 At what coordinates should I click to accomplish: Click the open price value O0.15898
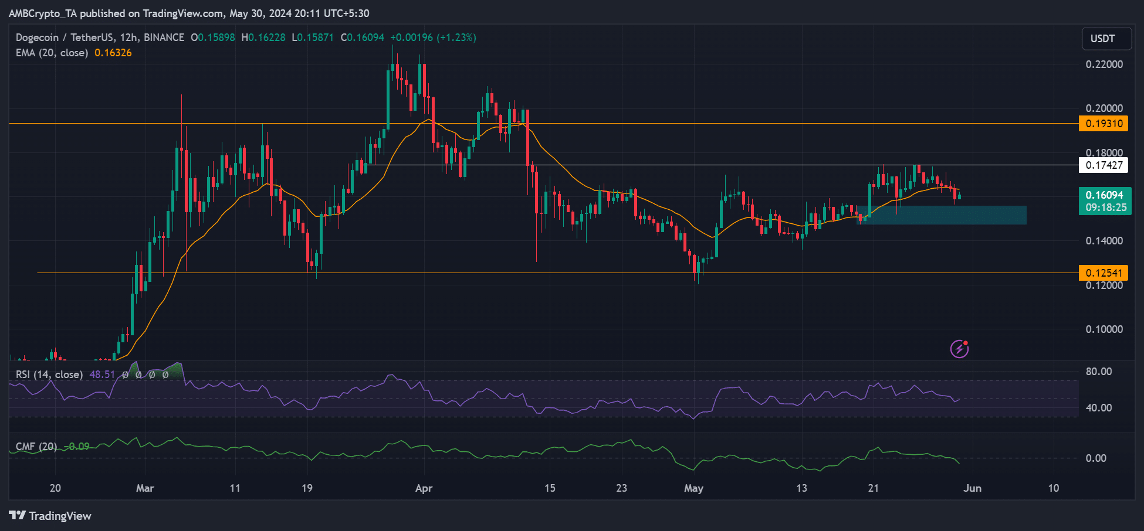(x=212, y=38)
